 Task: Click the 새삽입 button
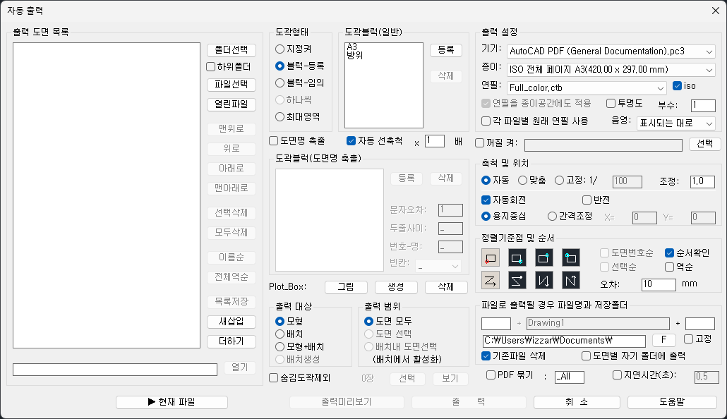pyautogui.click(x=232, y=321)
